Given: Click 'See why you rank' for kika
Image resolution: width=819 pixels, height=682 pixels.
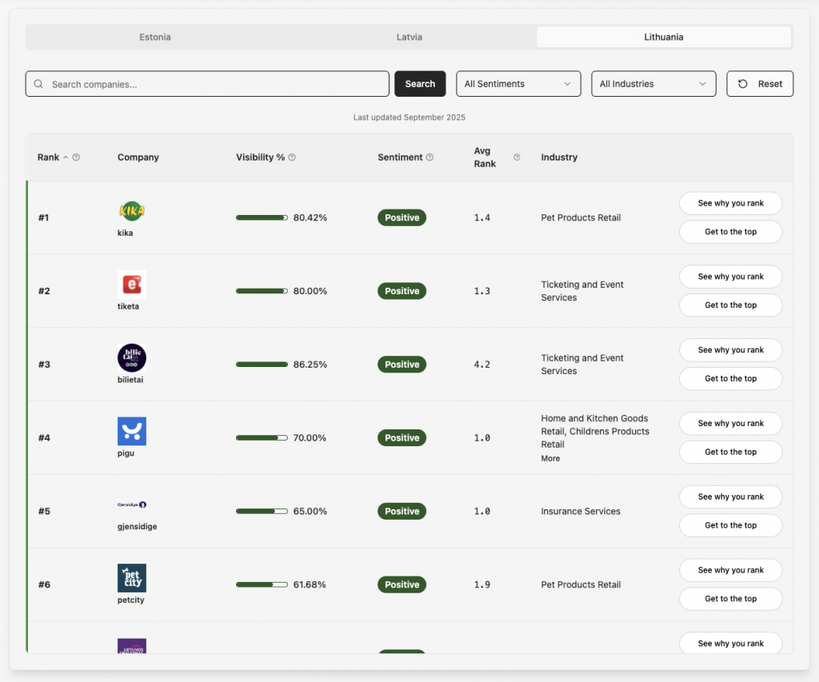Looking at the screenshot, I should tap(730, 203).
